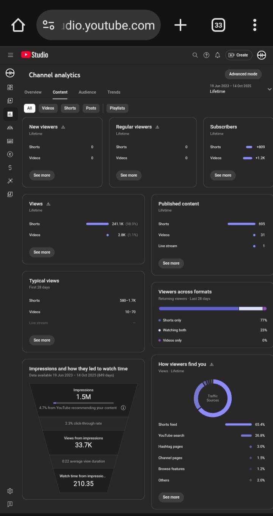Switch to the Overview tab
Image resolution: width=273 pixels, height=516 pixels.
[x=33, y=92]
